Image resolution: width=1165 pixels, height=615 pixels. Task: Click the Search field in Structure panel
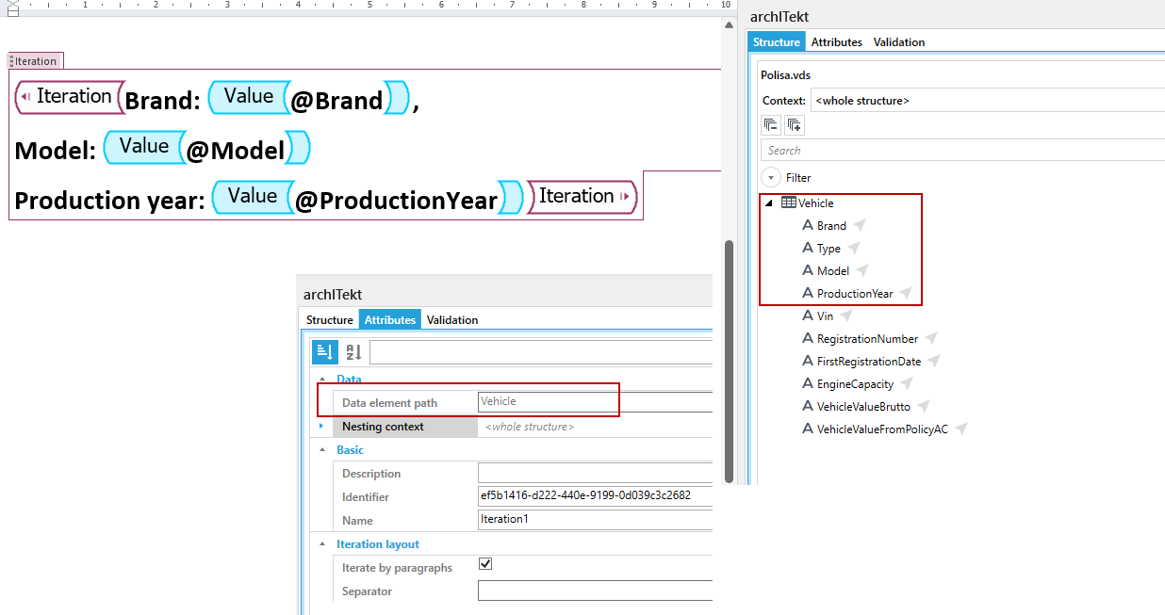tap(962, 151)
